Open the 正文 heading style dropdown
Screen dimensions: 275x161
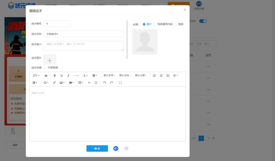36,76
